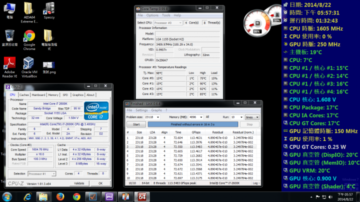Image resolution: width=360 pixels, height=202 pixels.
Task: Open the AIDA64 Extreme folder on desktop
Action: pyautogui.click(x=28, y=12)
